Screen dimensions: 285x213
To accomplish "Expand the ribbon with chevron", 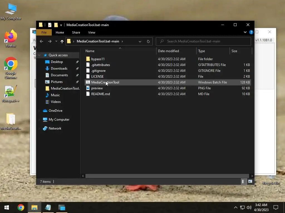I will click(245, 32).
